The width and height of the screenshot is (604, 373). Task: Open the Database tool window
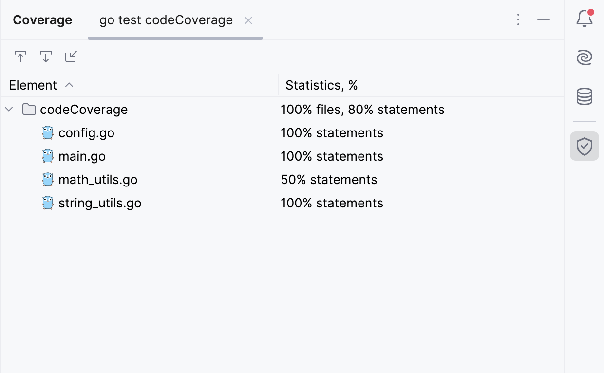(x=584, y=96)
